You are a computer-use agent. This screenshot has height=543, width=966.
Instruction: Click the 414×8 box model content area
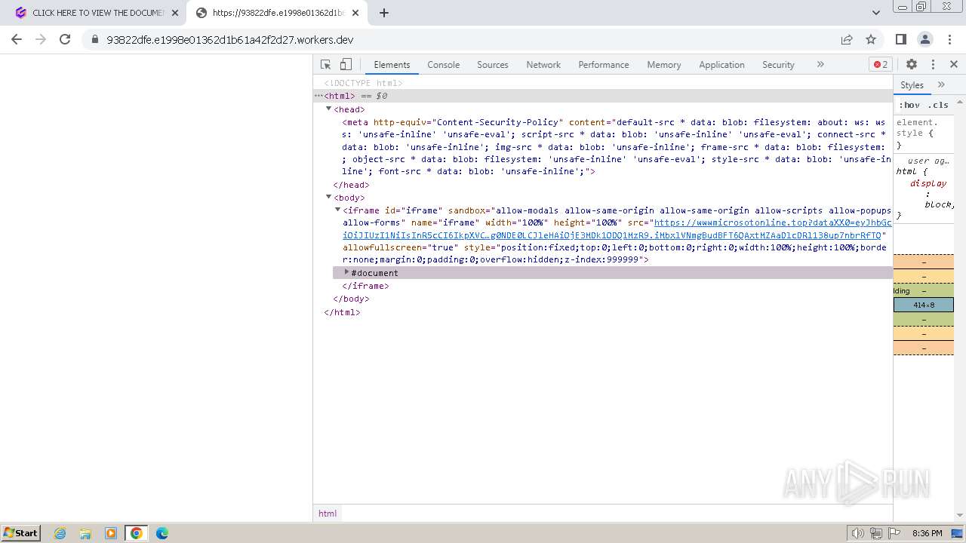[924, 305]
